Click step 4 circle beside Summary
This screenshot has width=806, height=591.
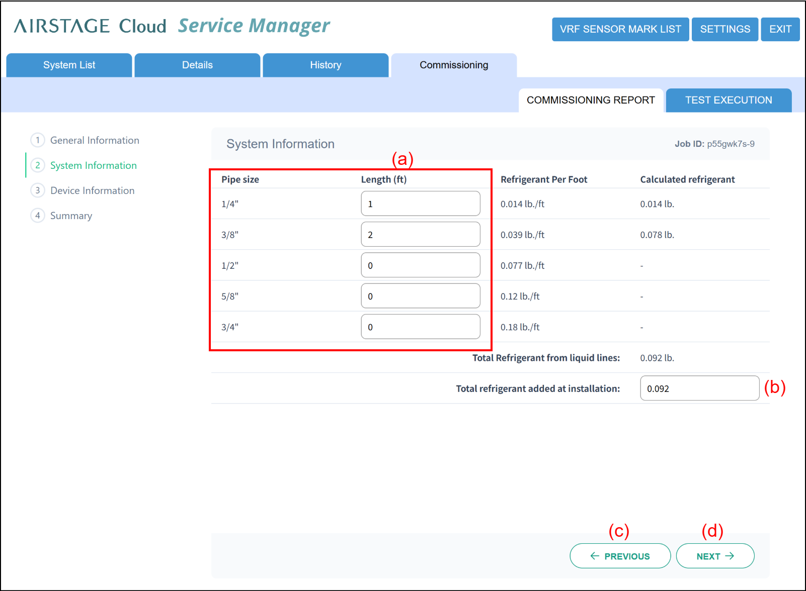tap(38, 216)
